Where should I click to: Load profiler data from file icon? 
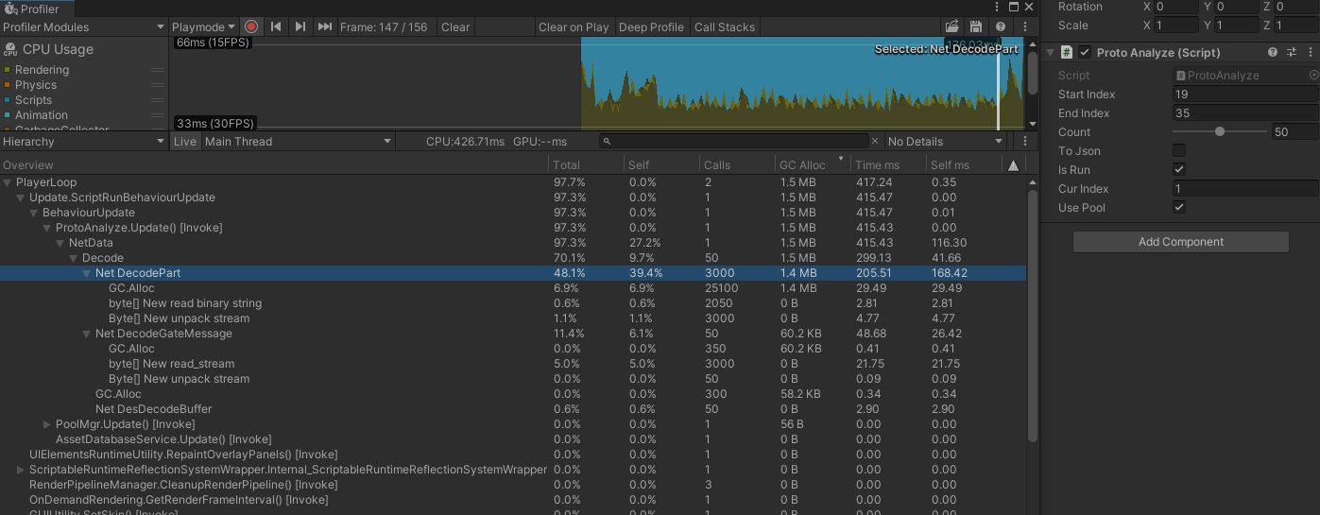tap(952, 27)
